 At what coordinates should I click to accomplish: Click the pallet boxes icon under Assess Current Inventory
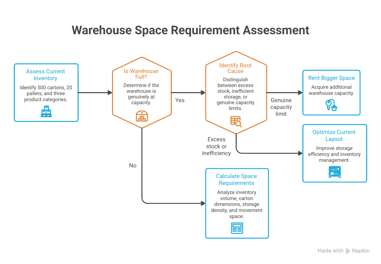(x=46, y=111)
